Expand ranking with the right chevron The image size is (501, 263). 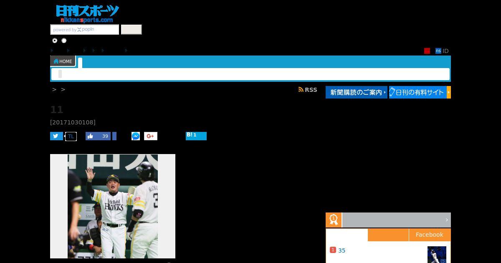tap(447, 220)
